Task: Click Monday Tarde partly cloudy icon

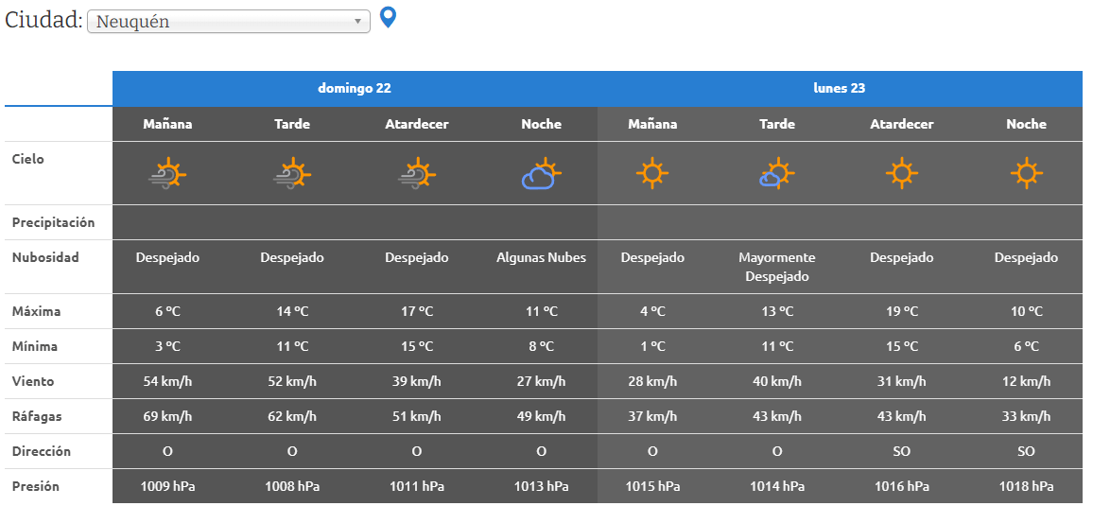Action: coord(776,175)
